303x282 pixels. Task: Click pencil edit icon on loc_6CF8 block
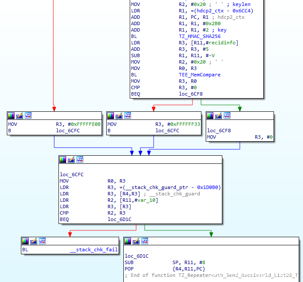(x=219, y=116)
